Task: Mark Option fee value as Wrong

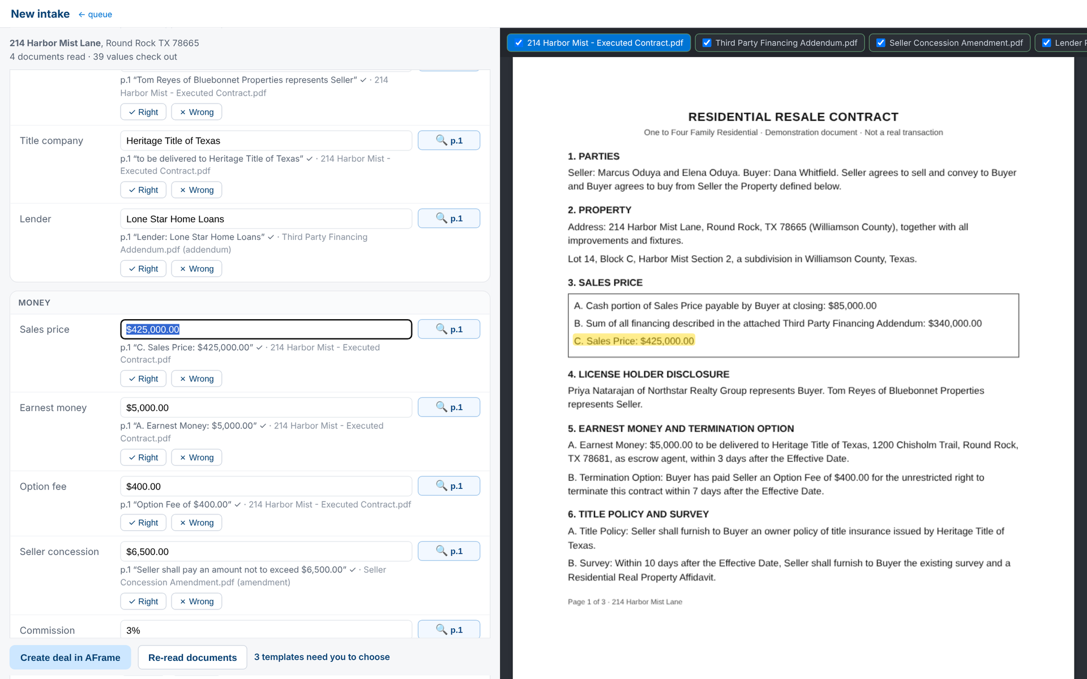Action: [x=196, y=523]
